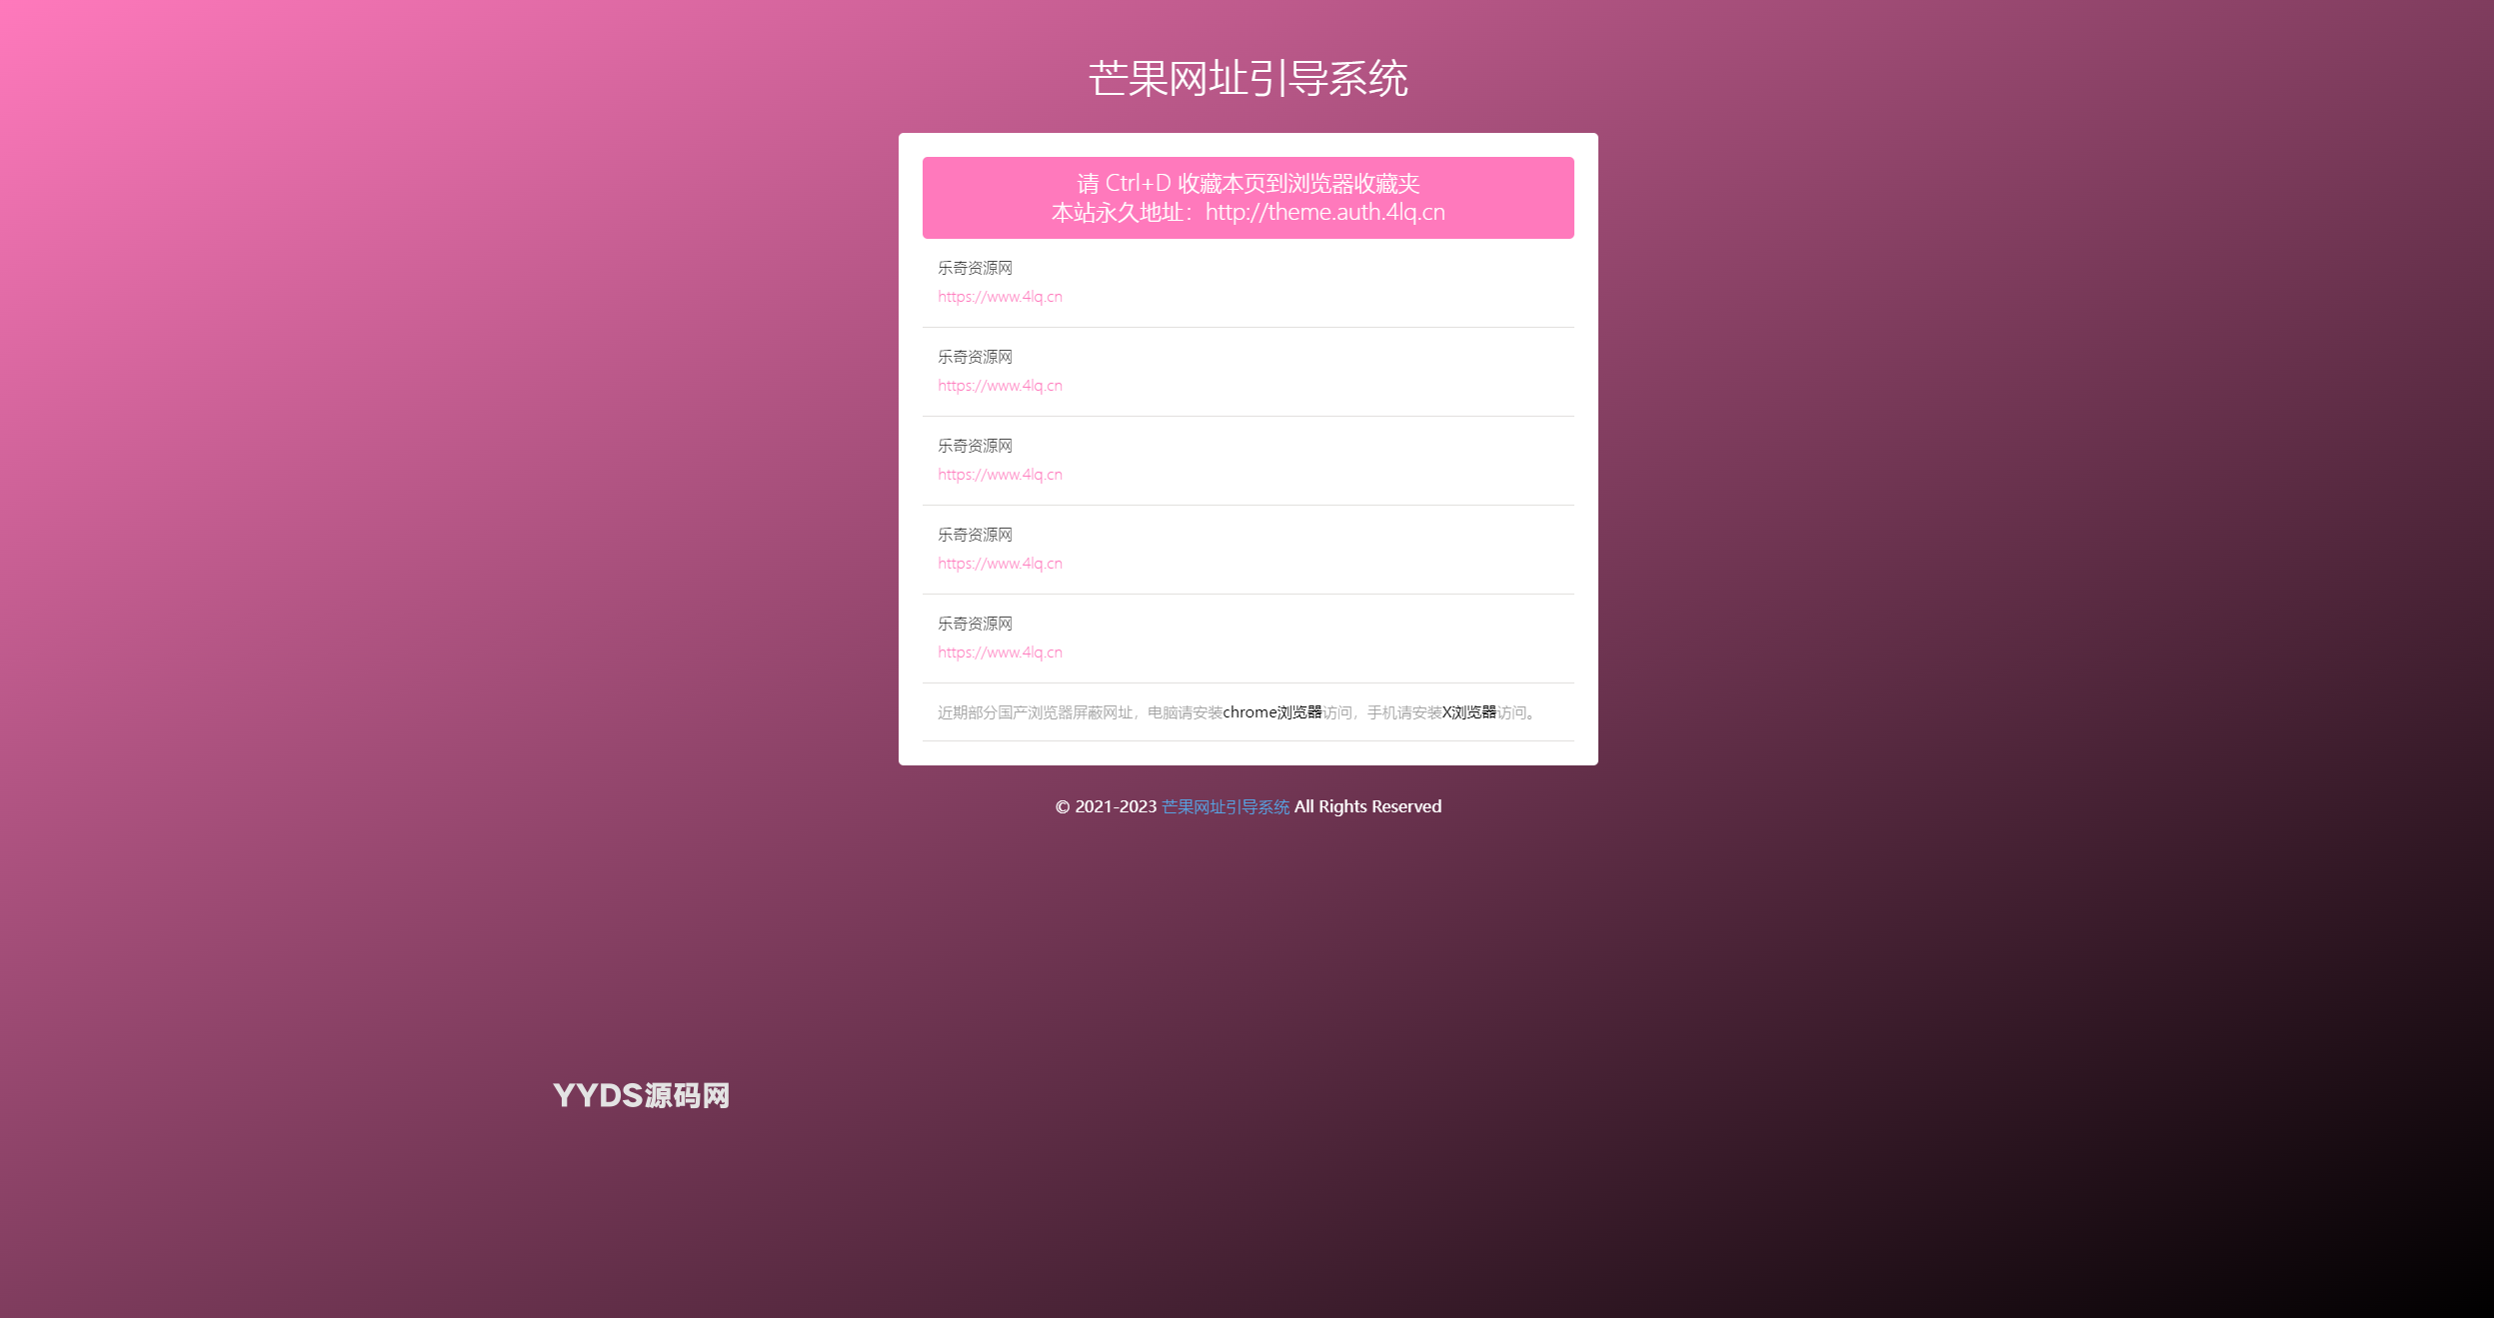Screen dimensions: 2494x1318
Task: Click the page heading 芒果网址引导系统
Action: click(x=1247, y=79)
